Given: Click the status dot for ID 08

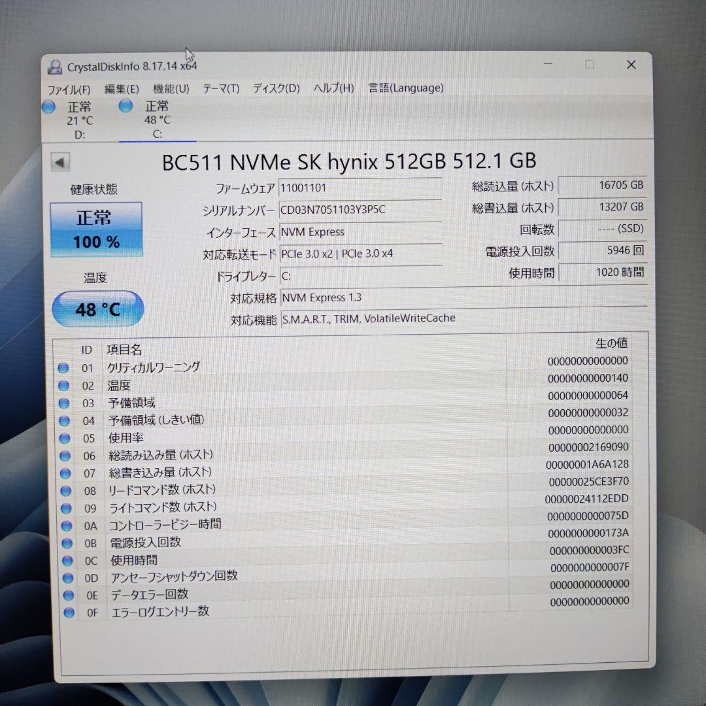Looking at the screenshot, I should click(66, 491).
